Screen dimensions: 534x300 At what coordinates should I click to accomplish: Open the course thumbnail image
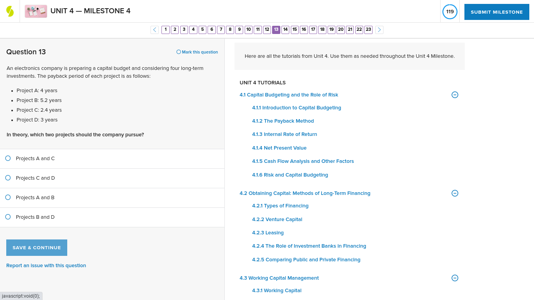click(x=36, y=11)
